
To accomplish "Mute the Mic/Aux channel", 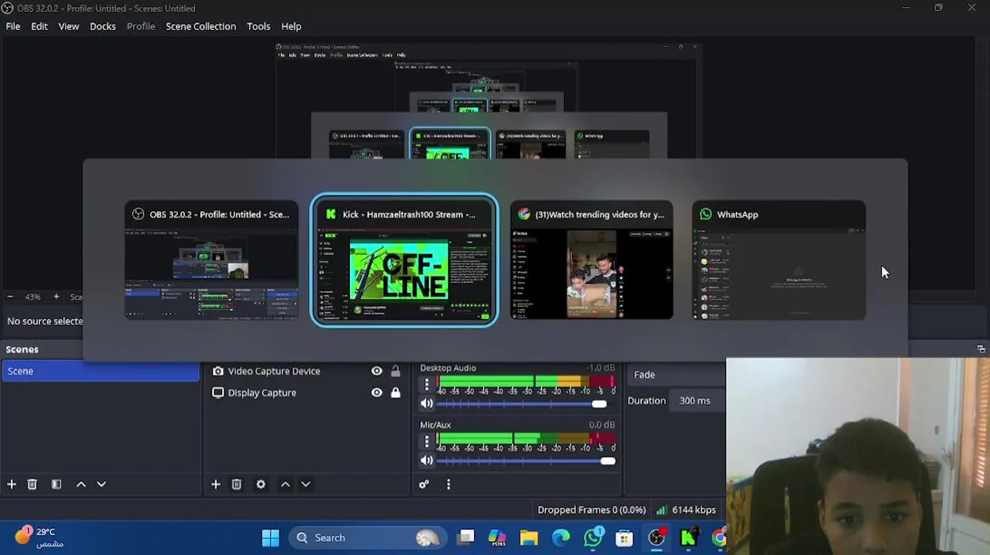I will pyautogui.click(x=426, y=461).
